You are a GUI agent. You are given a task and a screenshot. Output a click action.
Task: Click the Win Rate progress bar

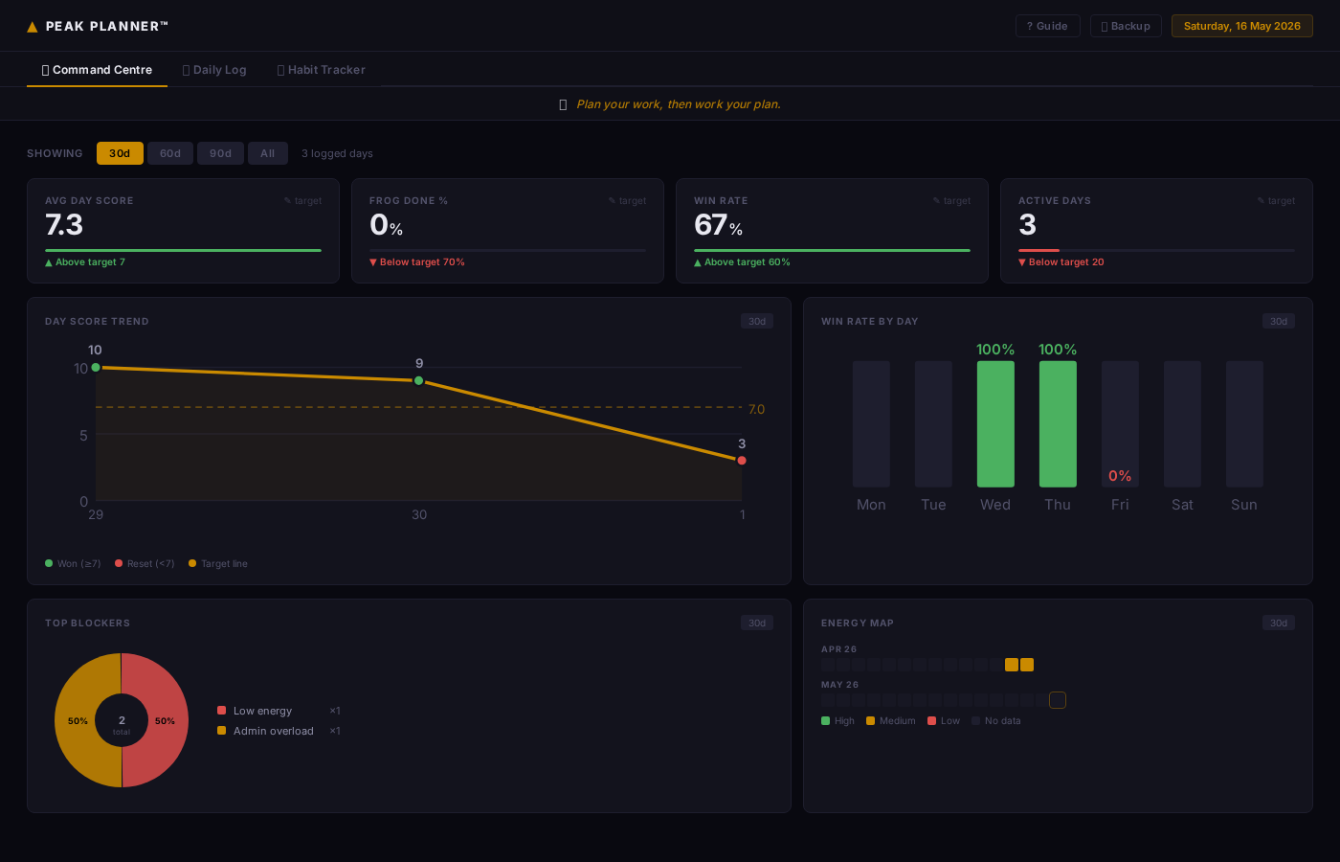pyautogui.click(x=832, y=250)
